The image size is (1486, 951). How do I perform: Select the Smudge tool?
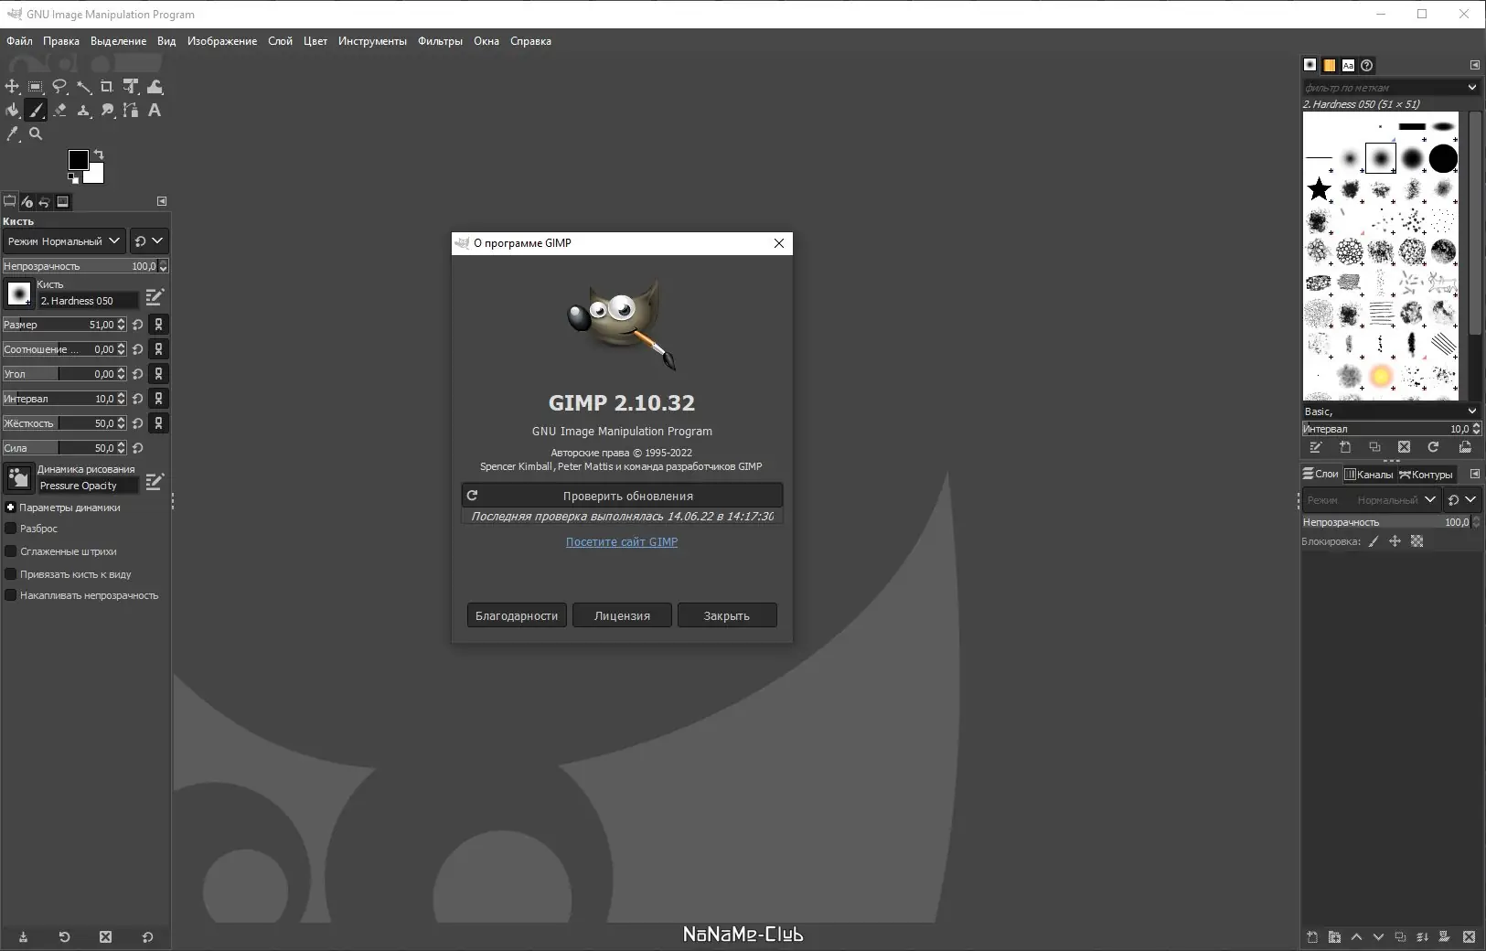click(107, 110)
